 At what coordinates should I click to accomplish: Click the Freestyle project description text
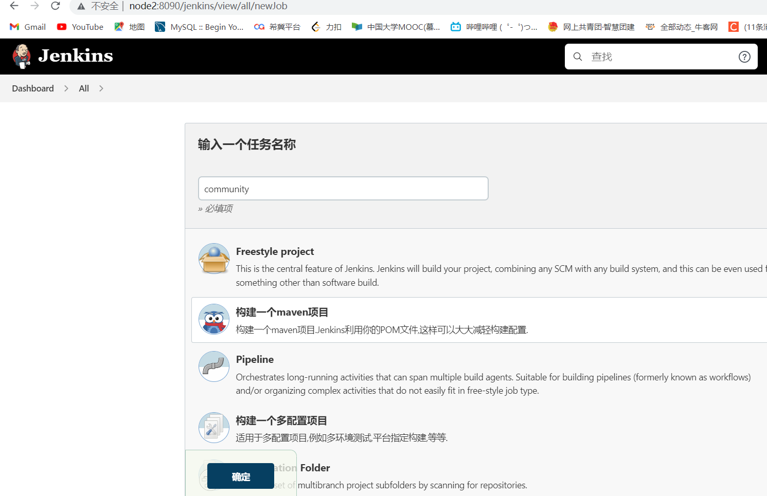click(502, 275)
